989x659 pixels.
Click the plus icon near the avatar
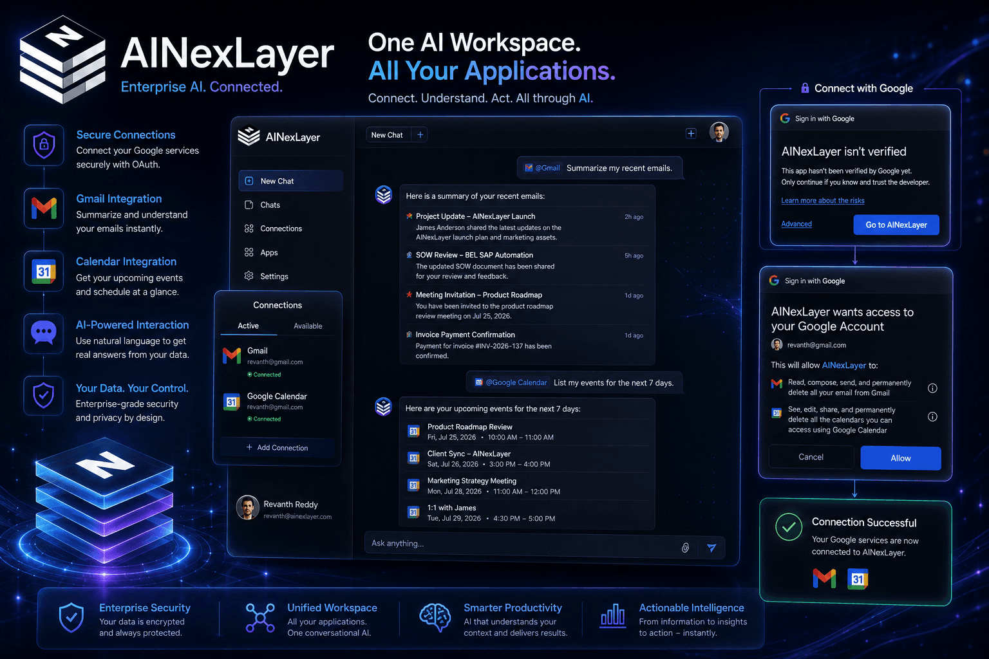click(x=691, y=133)
